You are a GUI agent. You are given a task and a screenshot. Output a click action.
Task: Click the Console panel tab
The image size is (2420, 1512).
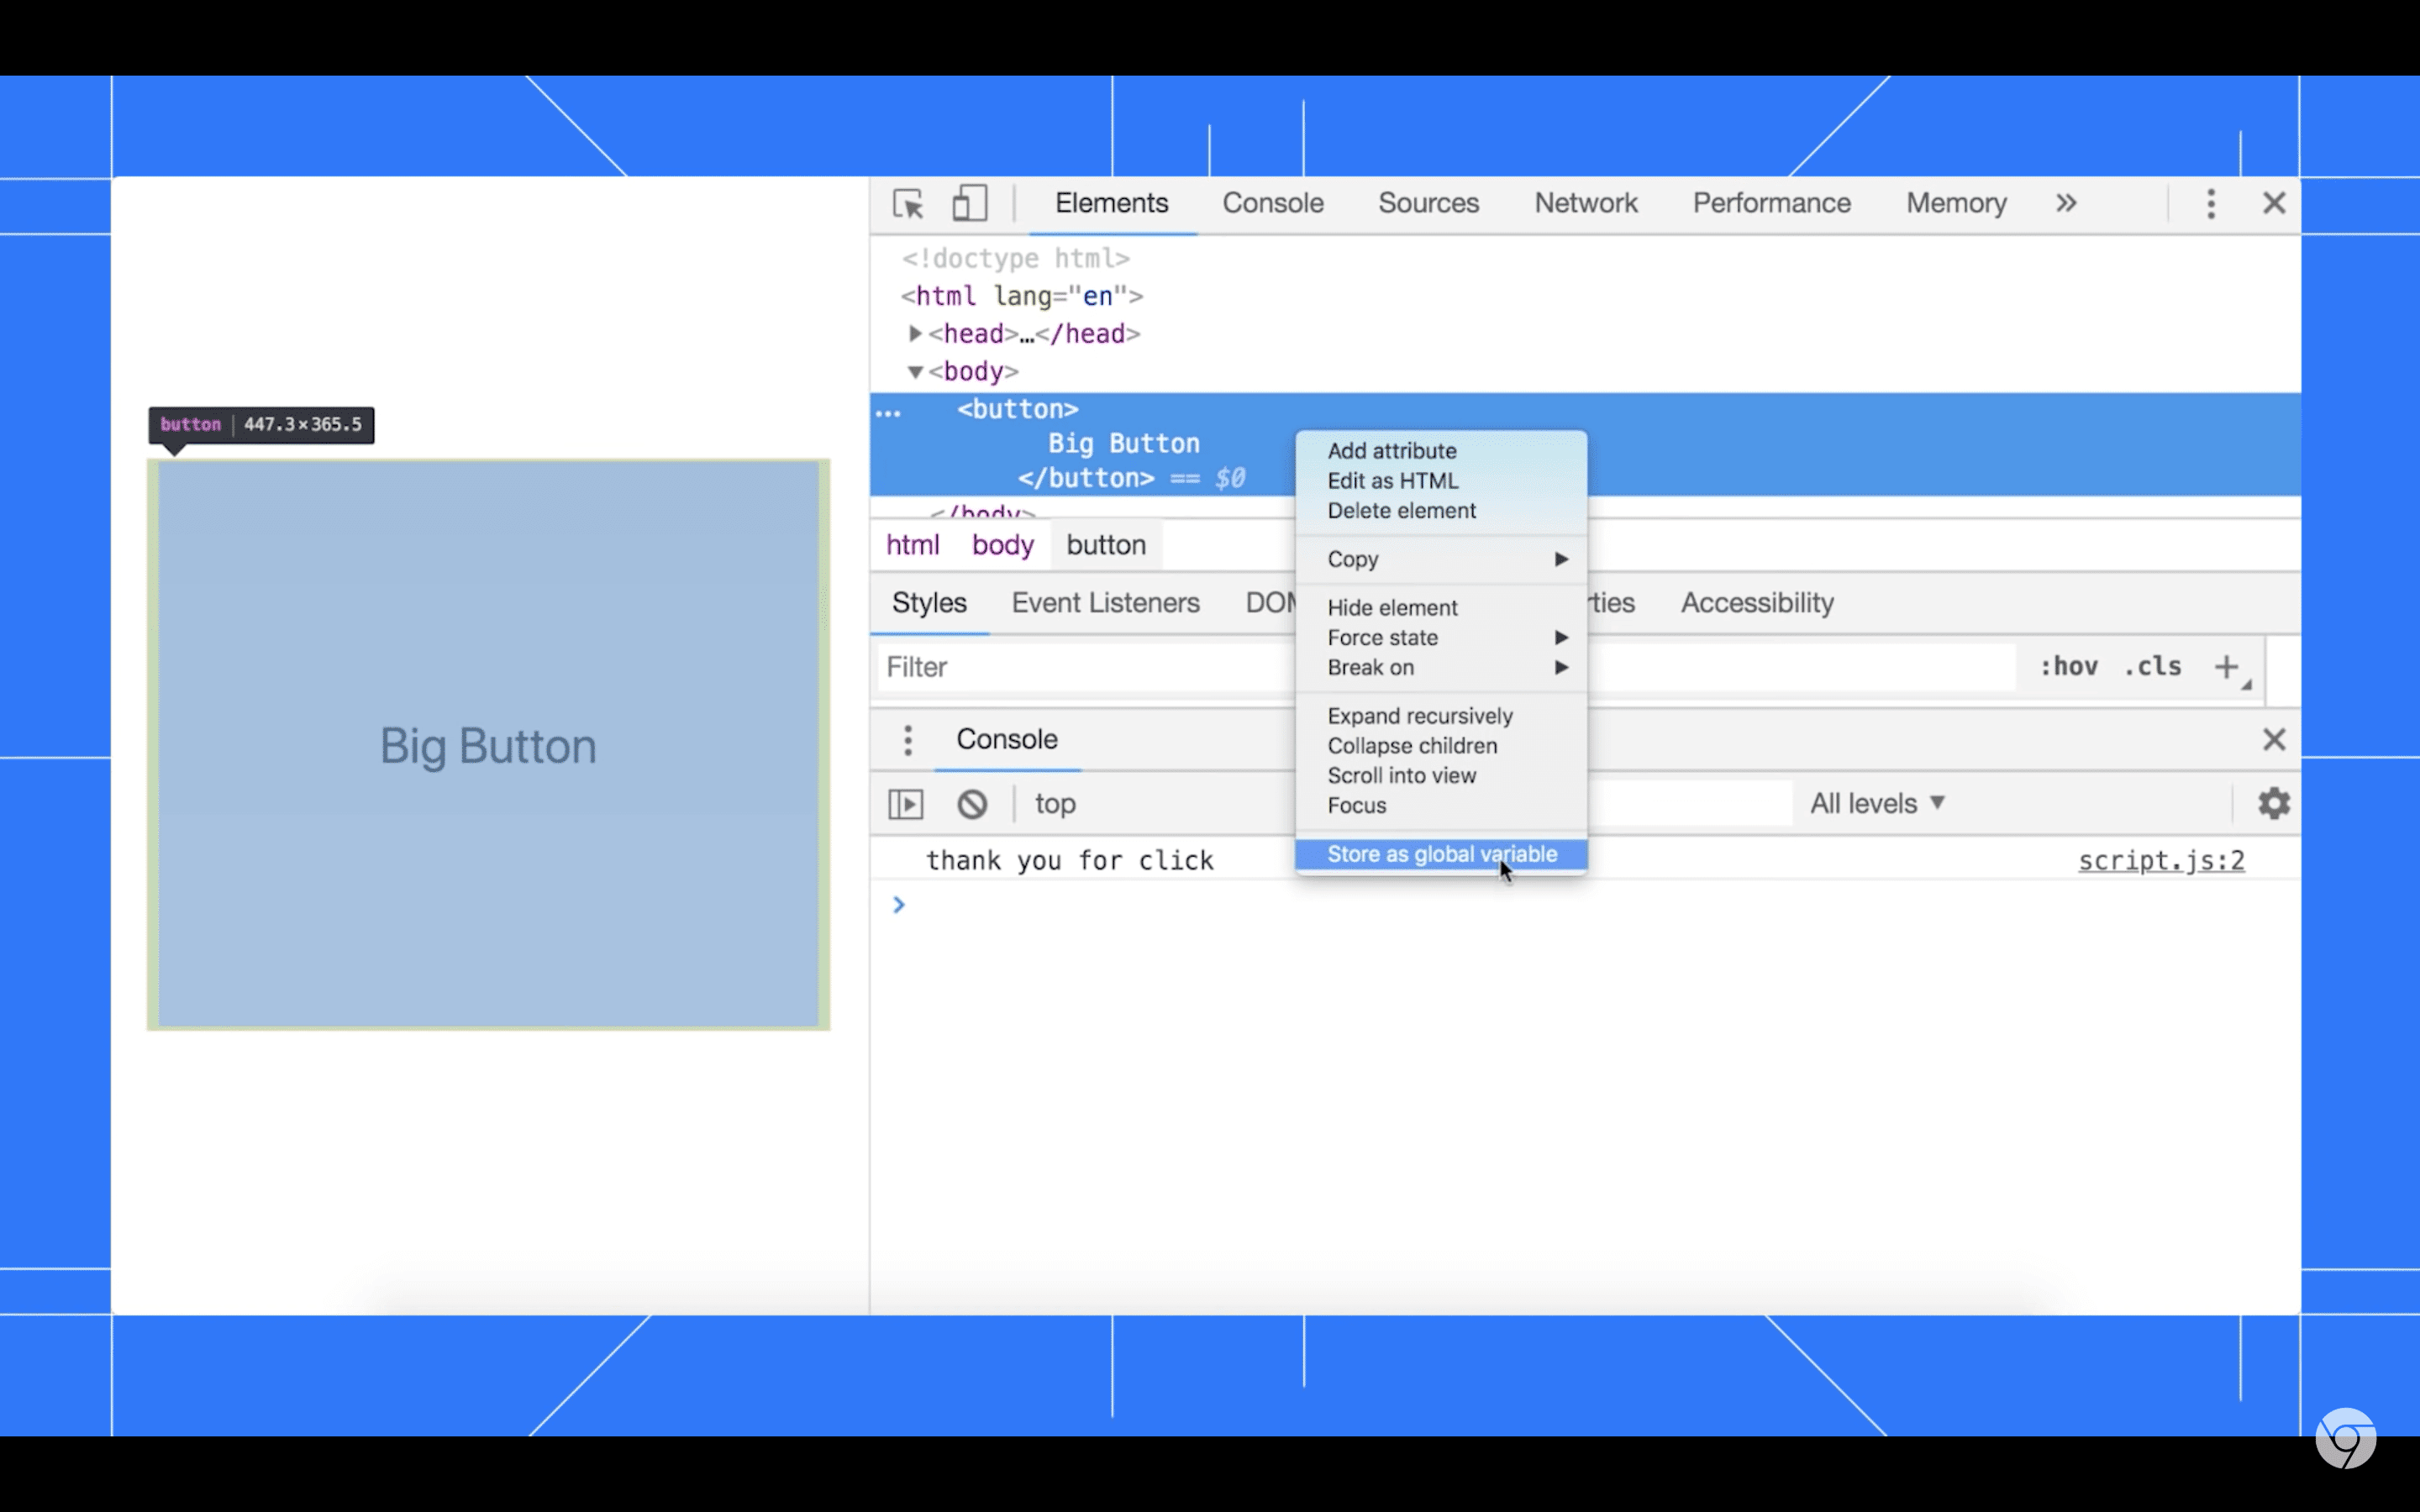1274,204
